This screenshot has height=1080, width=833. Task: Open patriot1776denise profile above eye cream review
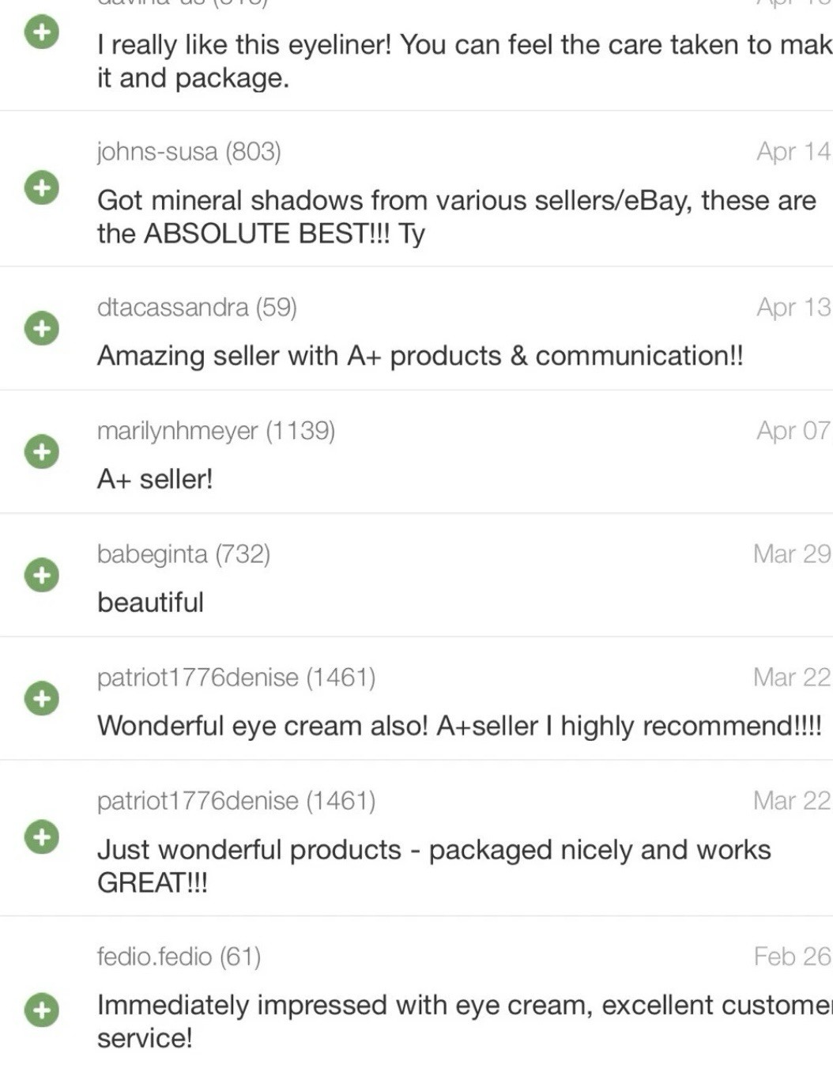[x=236, y=677]
